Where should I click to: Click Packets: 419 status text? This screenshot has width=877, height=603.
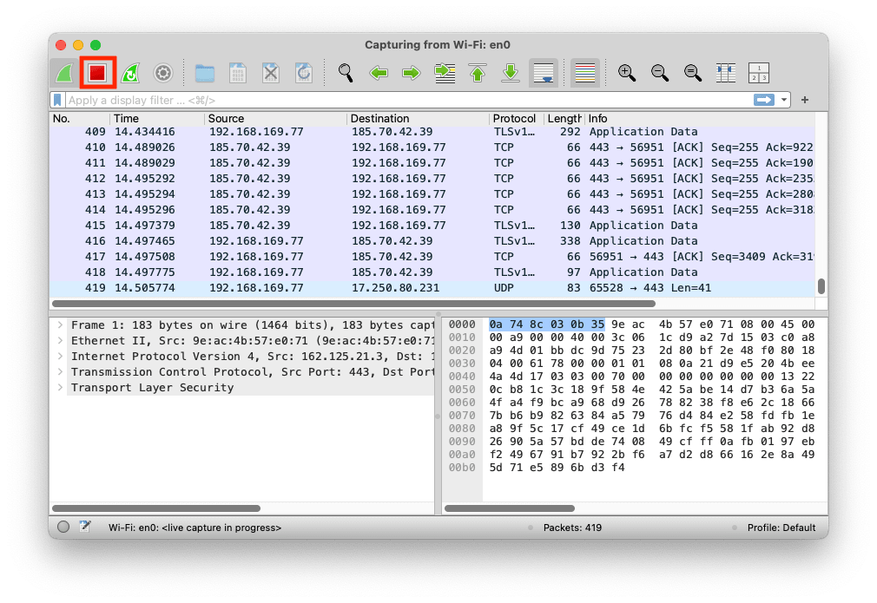(x=572, y=528)
